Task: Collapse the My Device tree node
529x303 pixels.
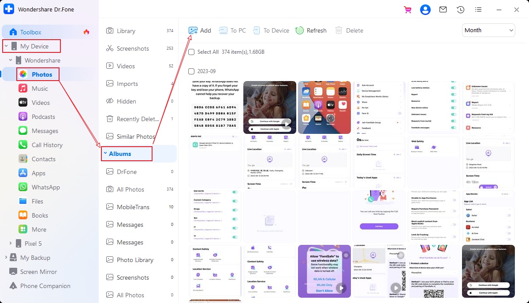Action: pos(6,46)
